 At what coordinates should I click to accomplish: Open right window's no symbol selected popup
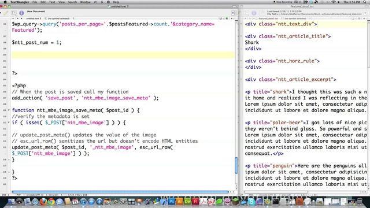pos(295,18)
